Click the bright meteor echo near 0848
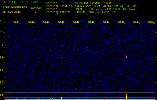This screenshot has width=157, height=100. pyautogui.click(x=127, y=57)
